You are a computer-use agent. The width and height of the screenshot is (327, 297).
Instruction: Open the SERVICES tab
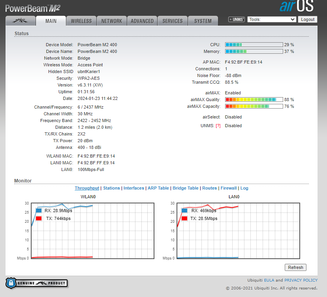(173, 21)
